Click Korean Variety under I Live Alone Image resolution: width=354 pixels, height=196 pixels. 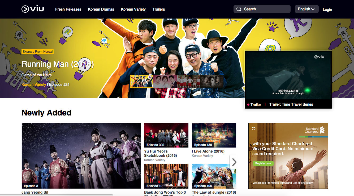202,156
